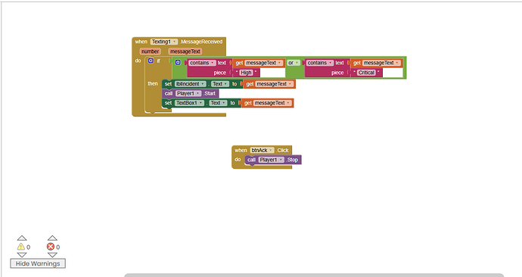This screenshot has width=522, height=277.
Task: Go to previous warning with up arrow
Action: click(x=22, y=238)
